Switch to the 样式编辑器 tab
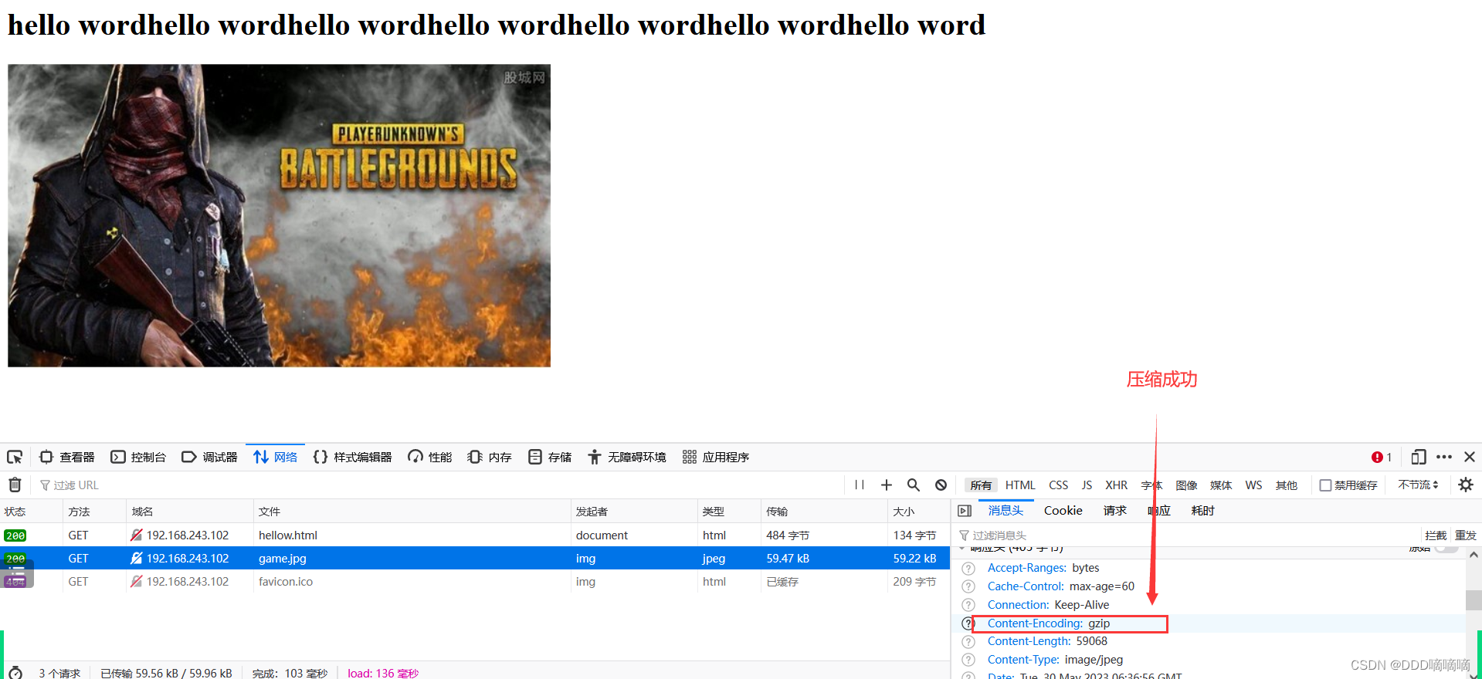The width and height of the screenshot is (1482, 679). (x=353, y=457)
